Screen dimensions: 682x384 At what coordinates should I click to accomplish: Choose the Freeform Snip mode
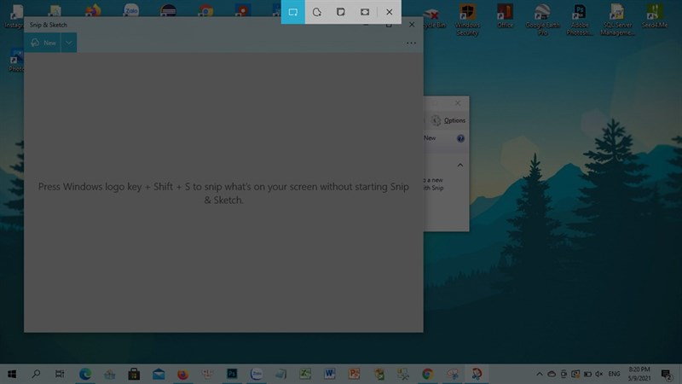[316, 12]
